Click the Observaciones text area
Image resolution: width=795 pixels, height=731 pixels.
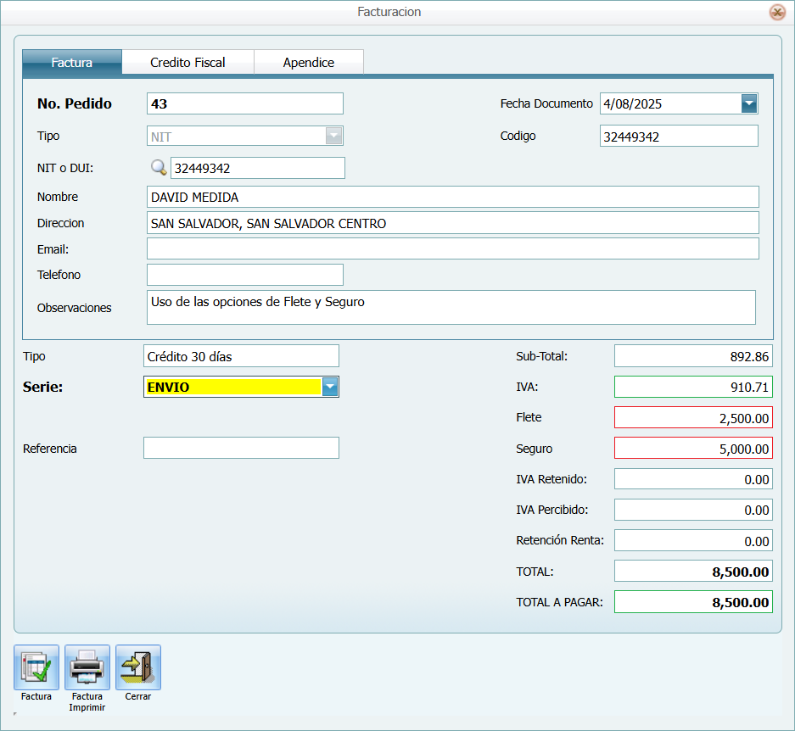click(x=451, y=307)
